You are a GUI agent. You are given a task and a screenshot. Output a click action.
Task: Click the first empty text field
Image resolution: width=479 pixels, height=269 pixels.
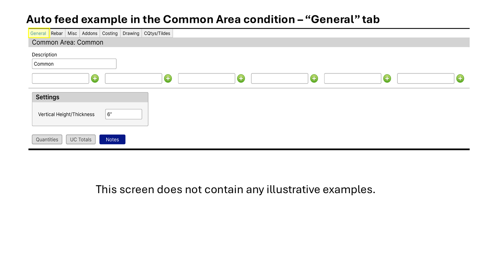click(61, 78)
